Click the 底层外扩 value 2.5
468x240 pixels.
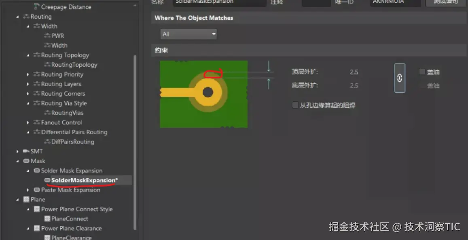[354, 86]
